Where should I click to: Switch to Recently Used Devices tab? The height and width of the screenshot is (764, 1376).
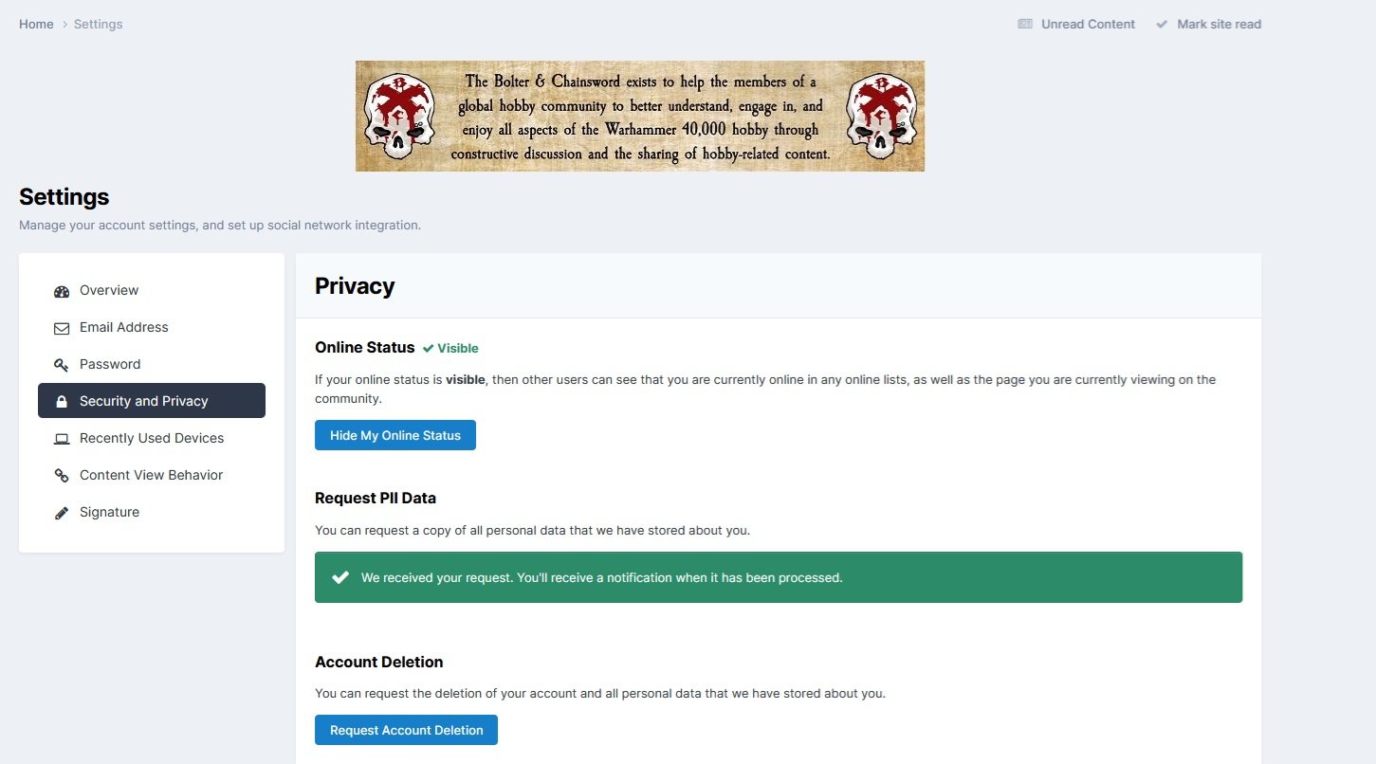tap(152, 439)
